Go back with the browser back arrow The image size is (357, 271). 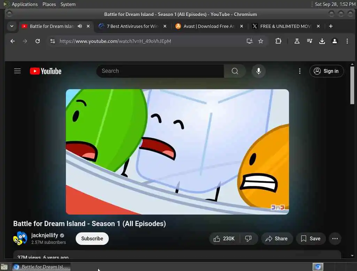(13, 41)
